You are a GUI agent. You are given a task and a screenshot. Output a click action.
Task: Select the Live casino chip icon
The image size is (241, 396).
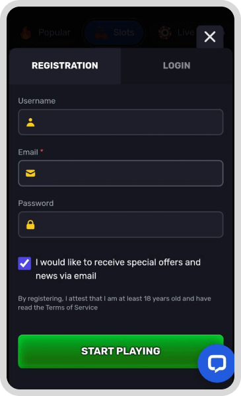coord(165,32)
